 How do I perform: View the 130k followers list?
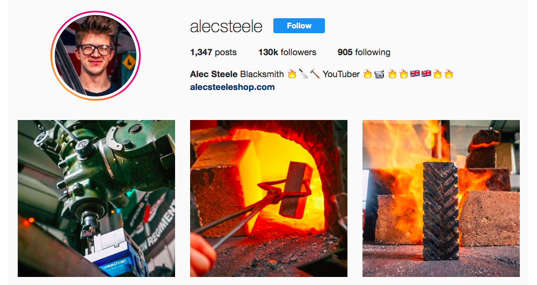pos(287,52)
